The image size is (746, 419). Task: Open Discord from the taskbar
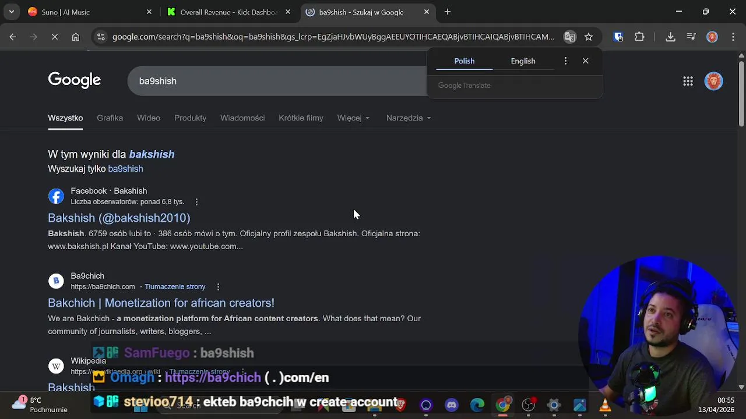point(452,405)
